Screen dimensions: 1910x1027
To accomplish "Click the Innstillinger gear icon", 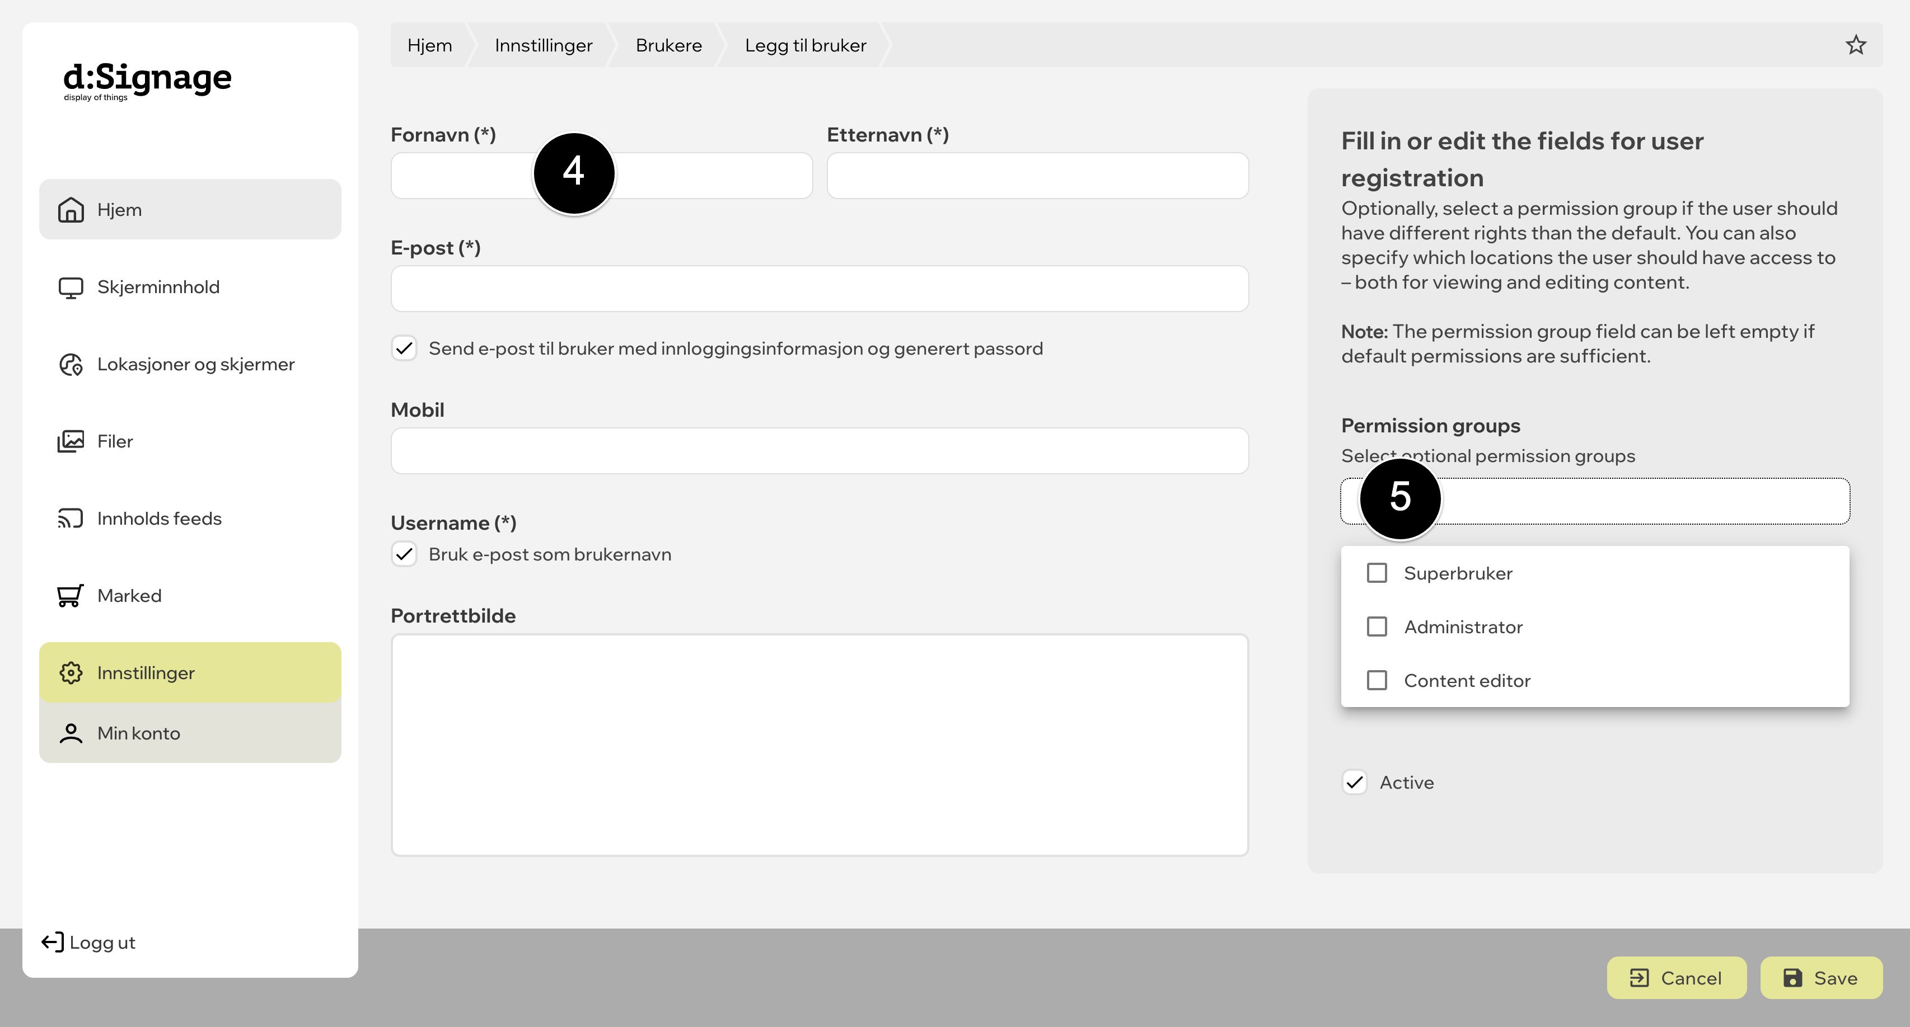I will tap(71, 673).
